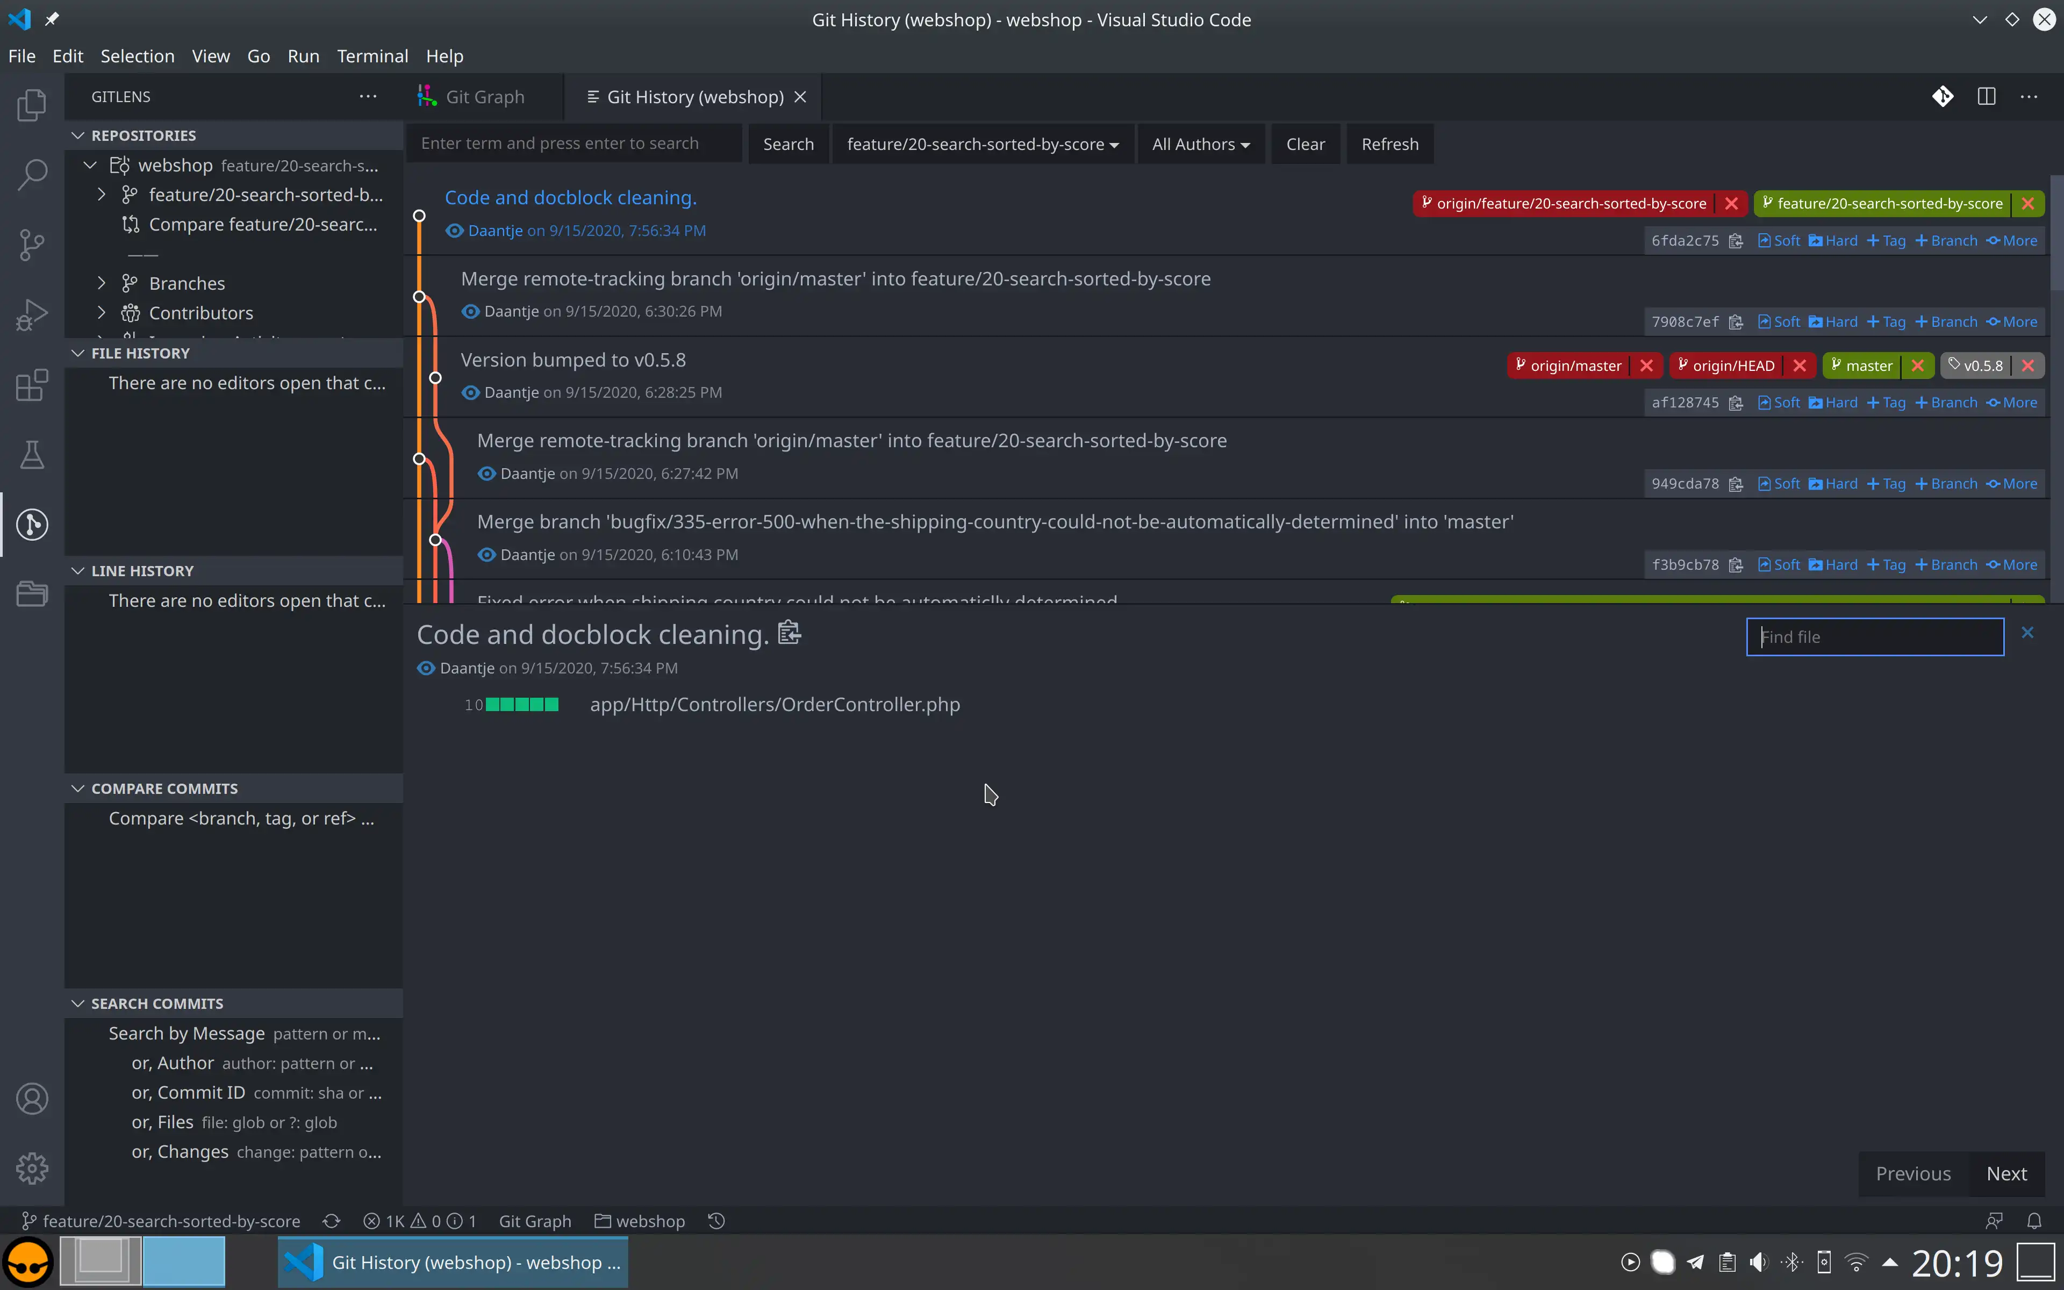Expand the Contributors tree node
This screenshot has height=1290, width=2064.
point(102,312)
